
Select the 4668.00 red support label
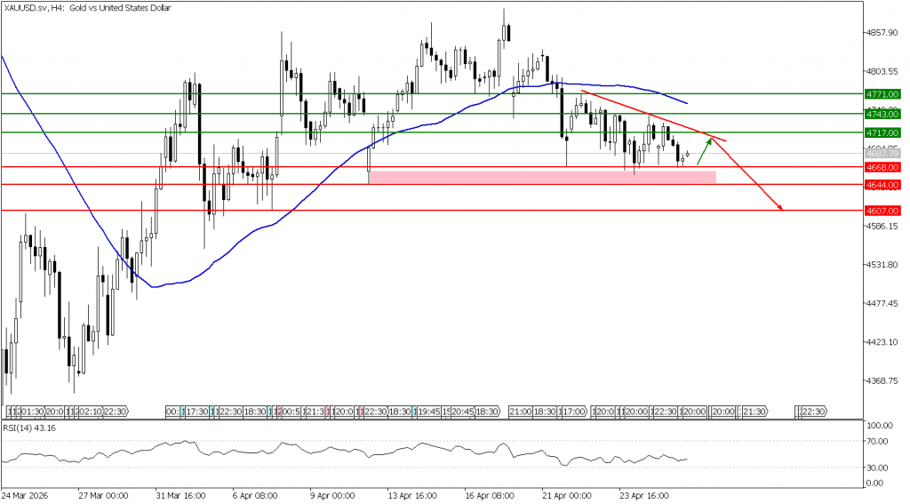[x=882, y=166]
